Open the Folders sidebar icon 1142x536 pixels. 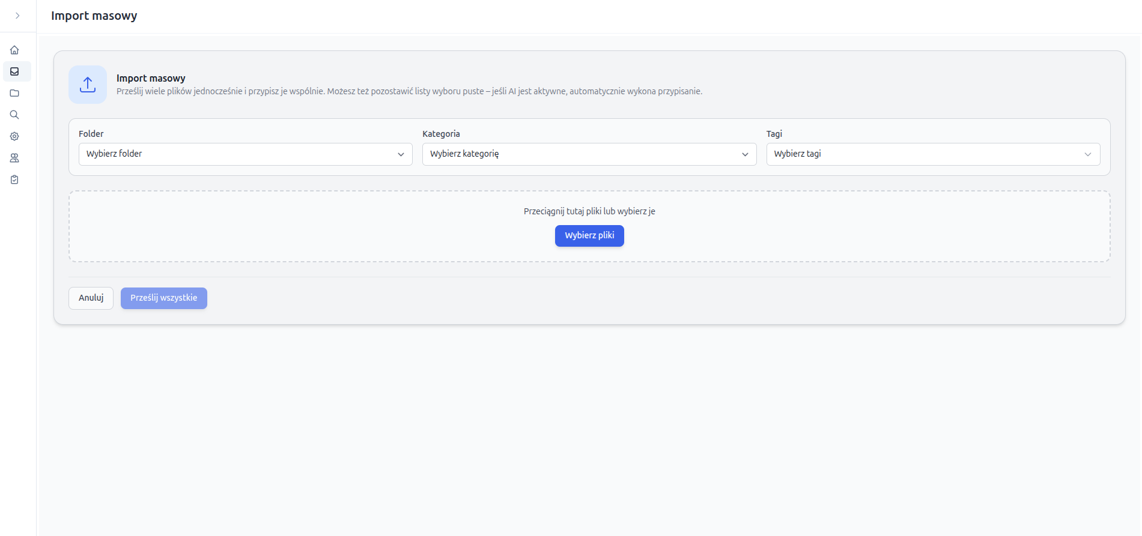(x=14, y=93)
